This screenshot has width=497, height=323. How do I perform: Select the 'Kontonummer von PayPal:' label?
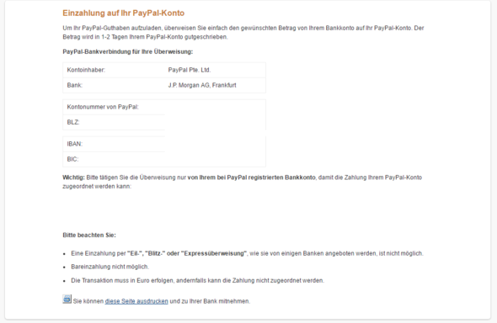click(x=103, y=107)
